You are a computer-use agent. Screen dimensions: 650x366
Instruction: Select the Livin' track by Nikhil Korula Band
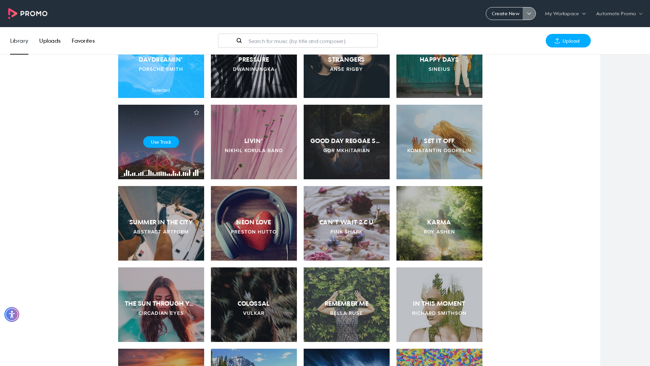coord(254,142)
